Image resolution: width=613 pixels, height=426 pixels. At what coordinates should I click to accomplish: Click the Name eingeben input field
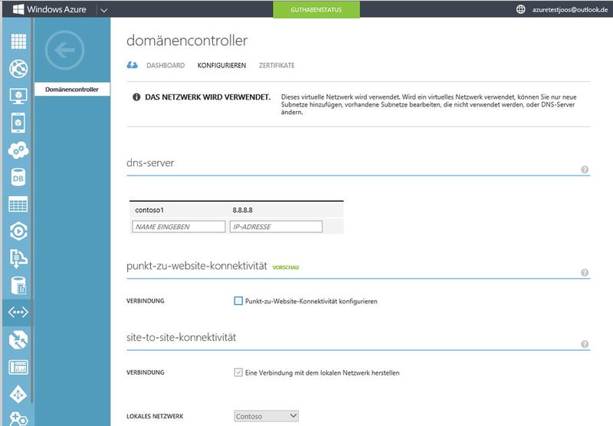(179, 227)
